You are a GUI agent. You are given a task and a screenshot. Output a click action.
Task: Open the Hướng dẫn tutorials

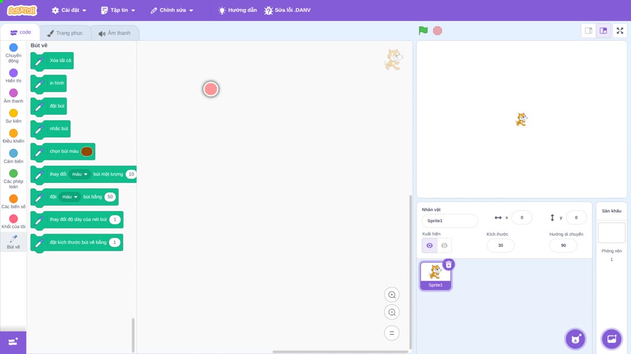[x=237, y=10]
